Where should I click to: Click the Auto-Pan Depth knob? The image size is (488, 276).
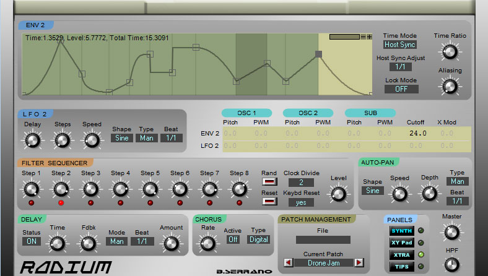click(x=429, y=193)
